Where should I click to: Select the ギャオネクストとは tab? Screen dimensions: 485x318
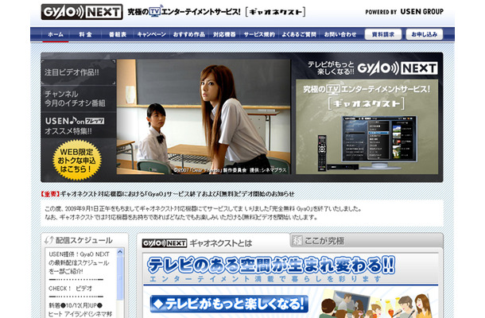(x=213, y=243)
